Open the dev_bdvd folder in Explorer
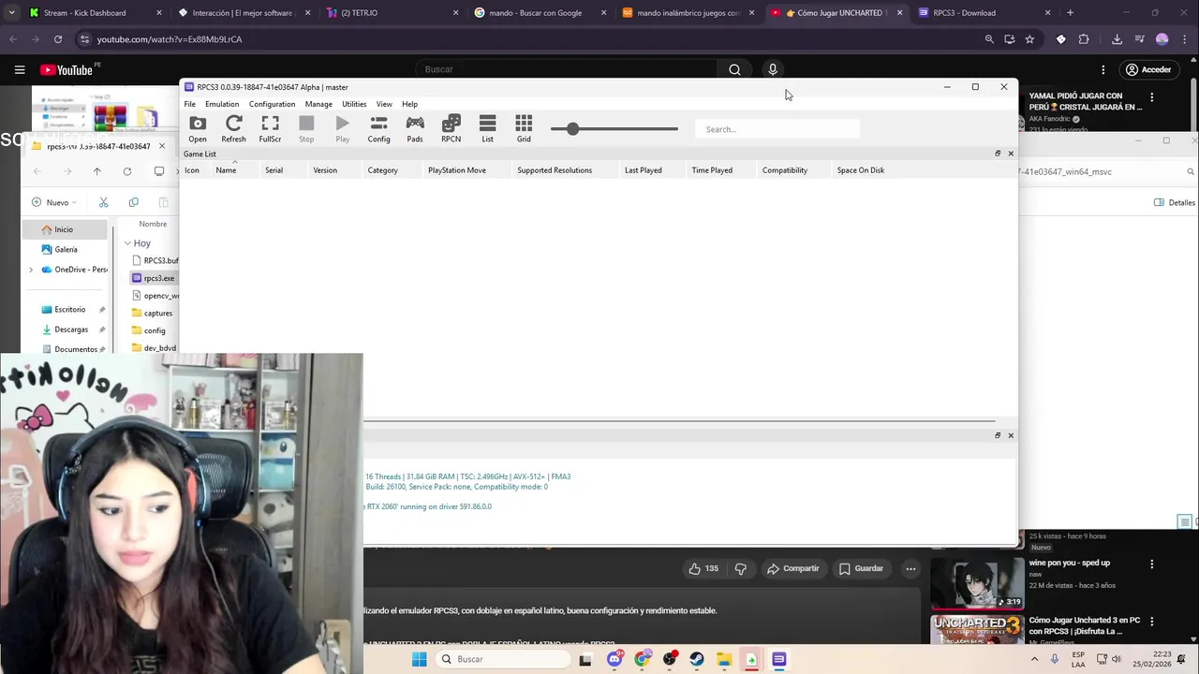Viewport: 1199px width, 674px height. (x=154, y=348)
